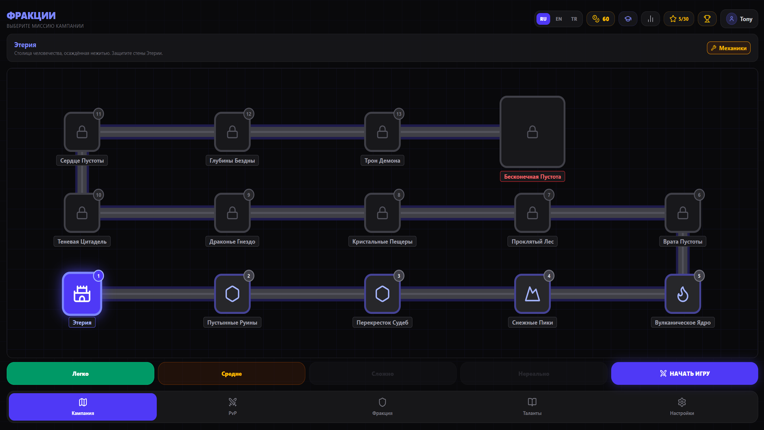Click the locked Бесконечная Пустота boss node
Screen dimensions: 764x430
click(532, 132)
